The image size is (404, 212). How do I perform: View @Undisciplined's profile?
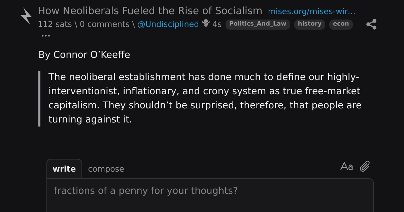pyautogui.click(x=168, y=24)
